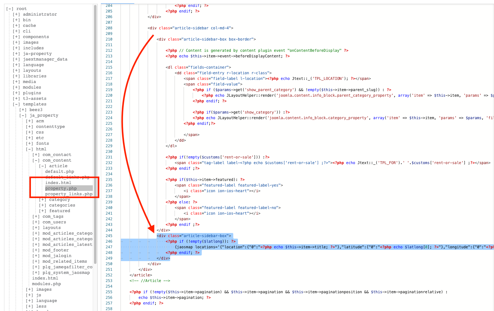Expand the category folder under com_content
Image resolution: width=494 pixels, height=311 pixels.
pos(42,200)
